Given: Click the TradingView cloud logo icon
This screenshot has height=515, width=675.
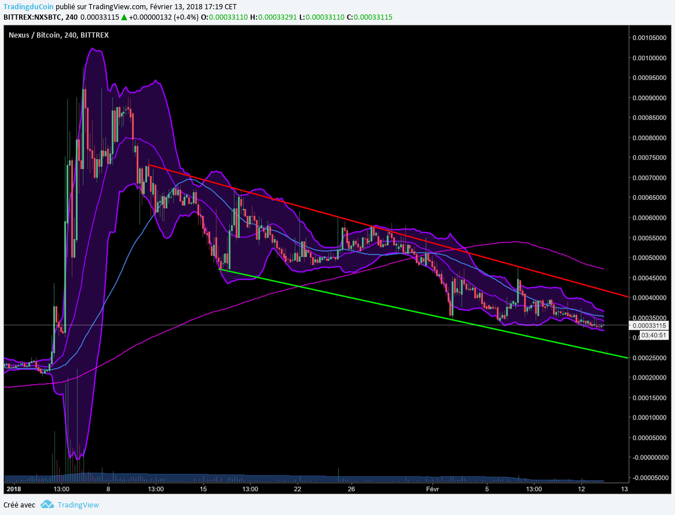Looking at the screenshot, I should click(x=46, y=505).
